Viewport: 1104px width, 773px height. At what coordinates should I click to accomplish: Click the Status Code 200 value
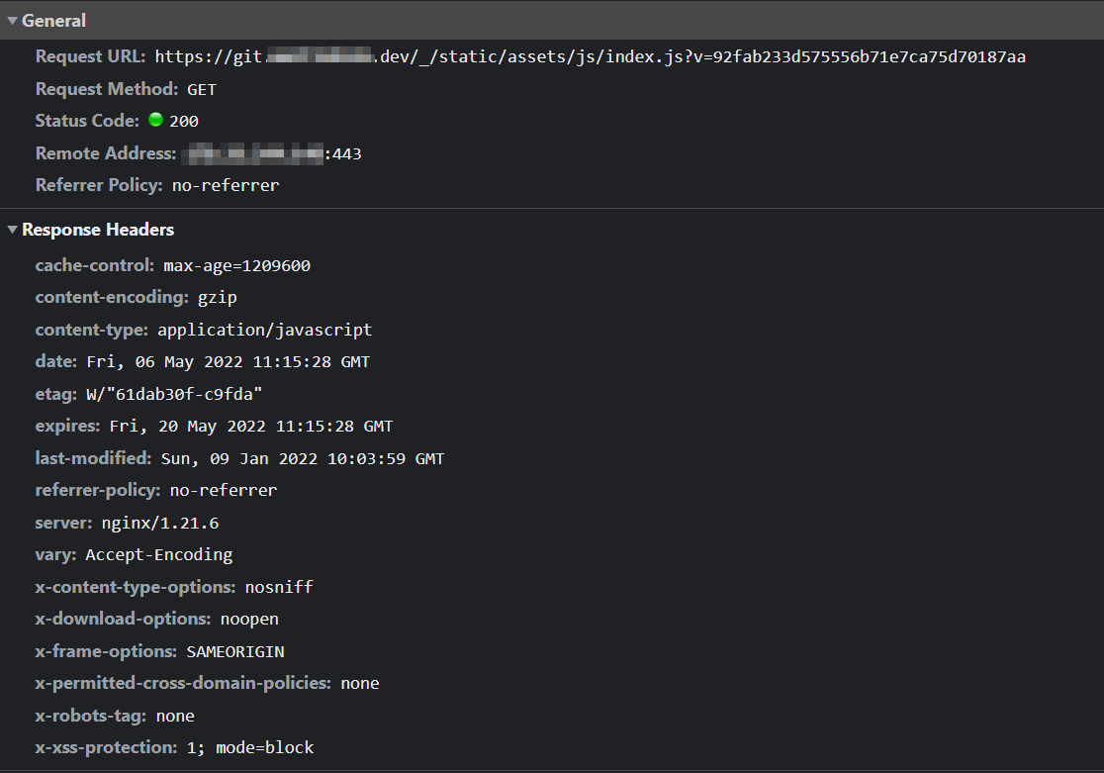(x=185, y=121)
